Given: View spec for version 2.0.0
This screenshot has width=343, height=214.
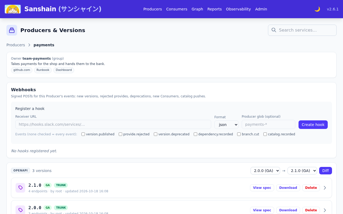Looking at the screenshot, I should 262,210.
